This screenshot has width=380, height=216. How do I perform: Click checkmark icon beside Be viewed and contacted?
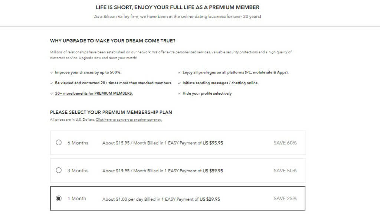click(52, 83)
